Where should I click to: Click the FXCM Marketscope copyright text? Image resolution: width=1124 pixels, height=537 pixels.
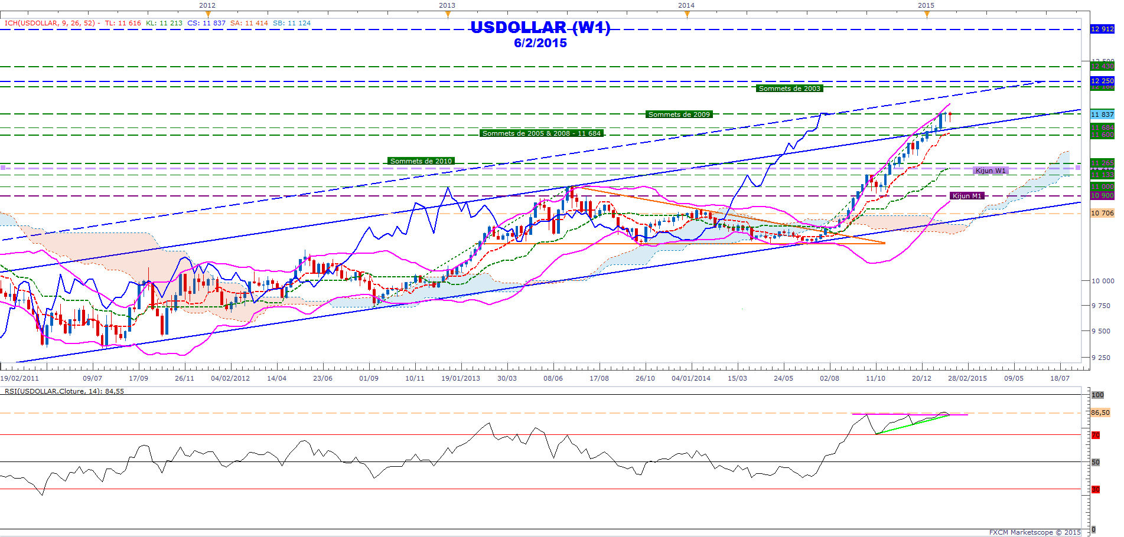click(x=1034, y=532)
